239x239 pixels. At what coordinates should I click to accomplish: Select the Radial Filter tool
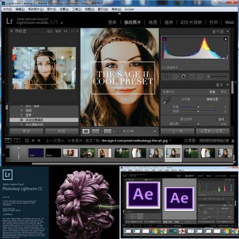click(200, 76)
